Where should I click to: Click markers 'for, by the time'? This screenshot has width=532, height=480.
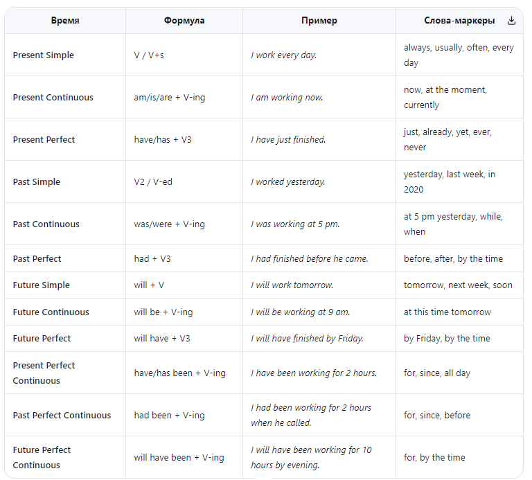[434, 457]
